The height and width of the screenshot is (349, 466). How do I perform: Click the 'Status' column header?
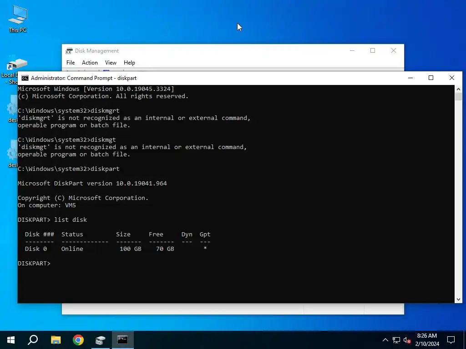pos(72,234)
